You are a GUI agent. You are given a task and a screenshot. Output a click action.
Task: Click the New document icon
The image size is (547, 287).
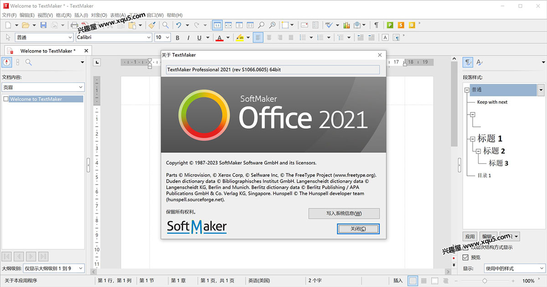tap(8, 25)
